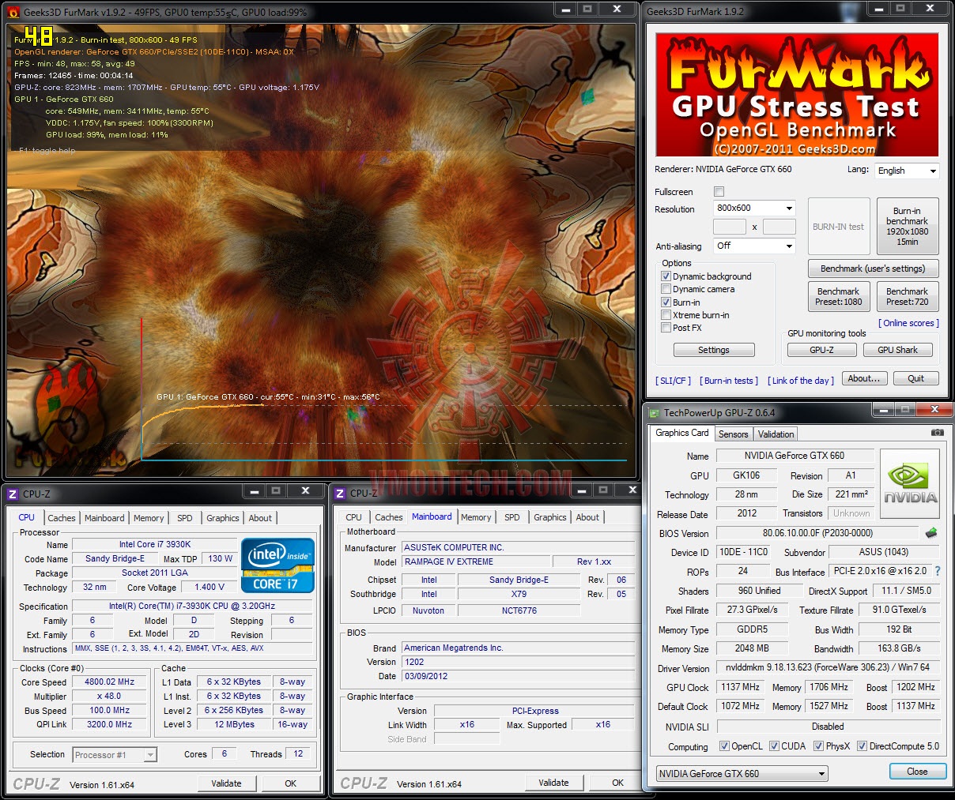Screen dimensions: 955x800
Task: Open the Processor #1 selection dropdown
Action: [115, 755]
